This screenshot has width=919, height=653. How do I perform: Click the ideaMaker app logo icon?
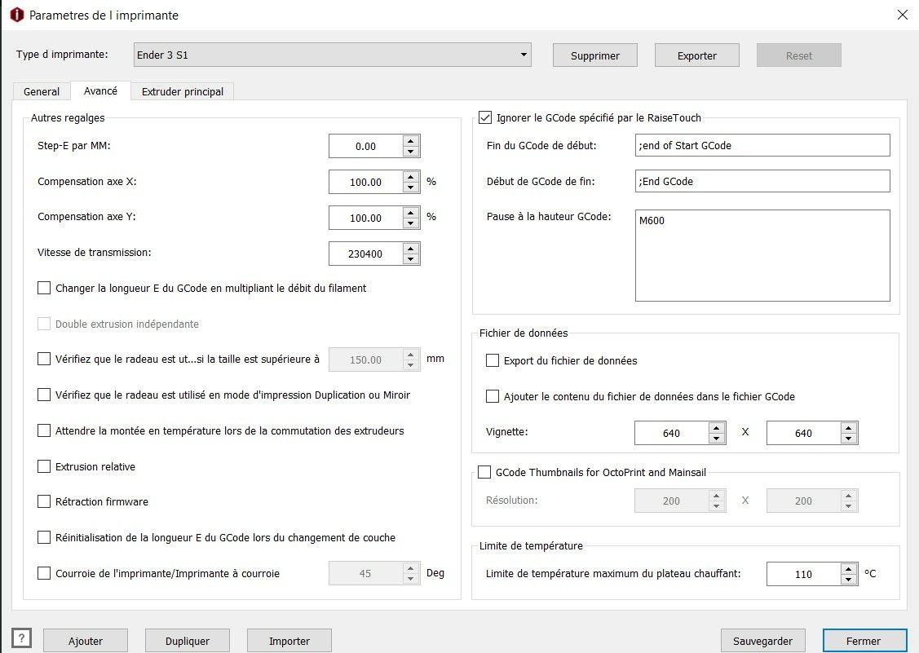coord(16,15)
